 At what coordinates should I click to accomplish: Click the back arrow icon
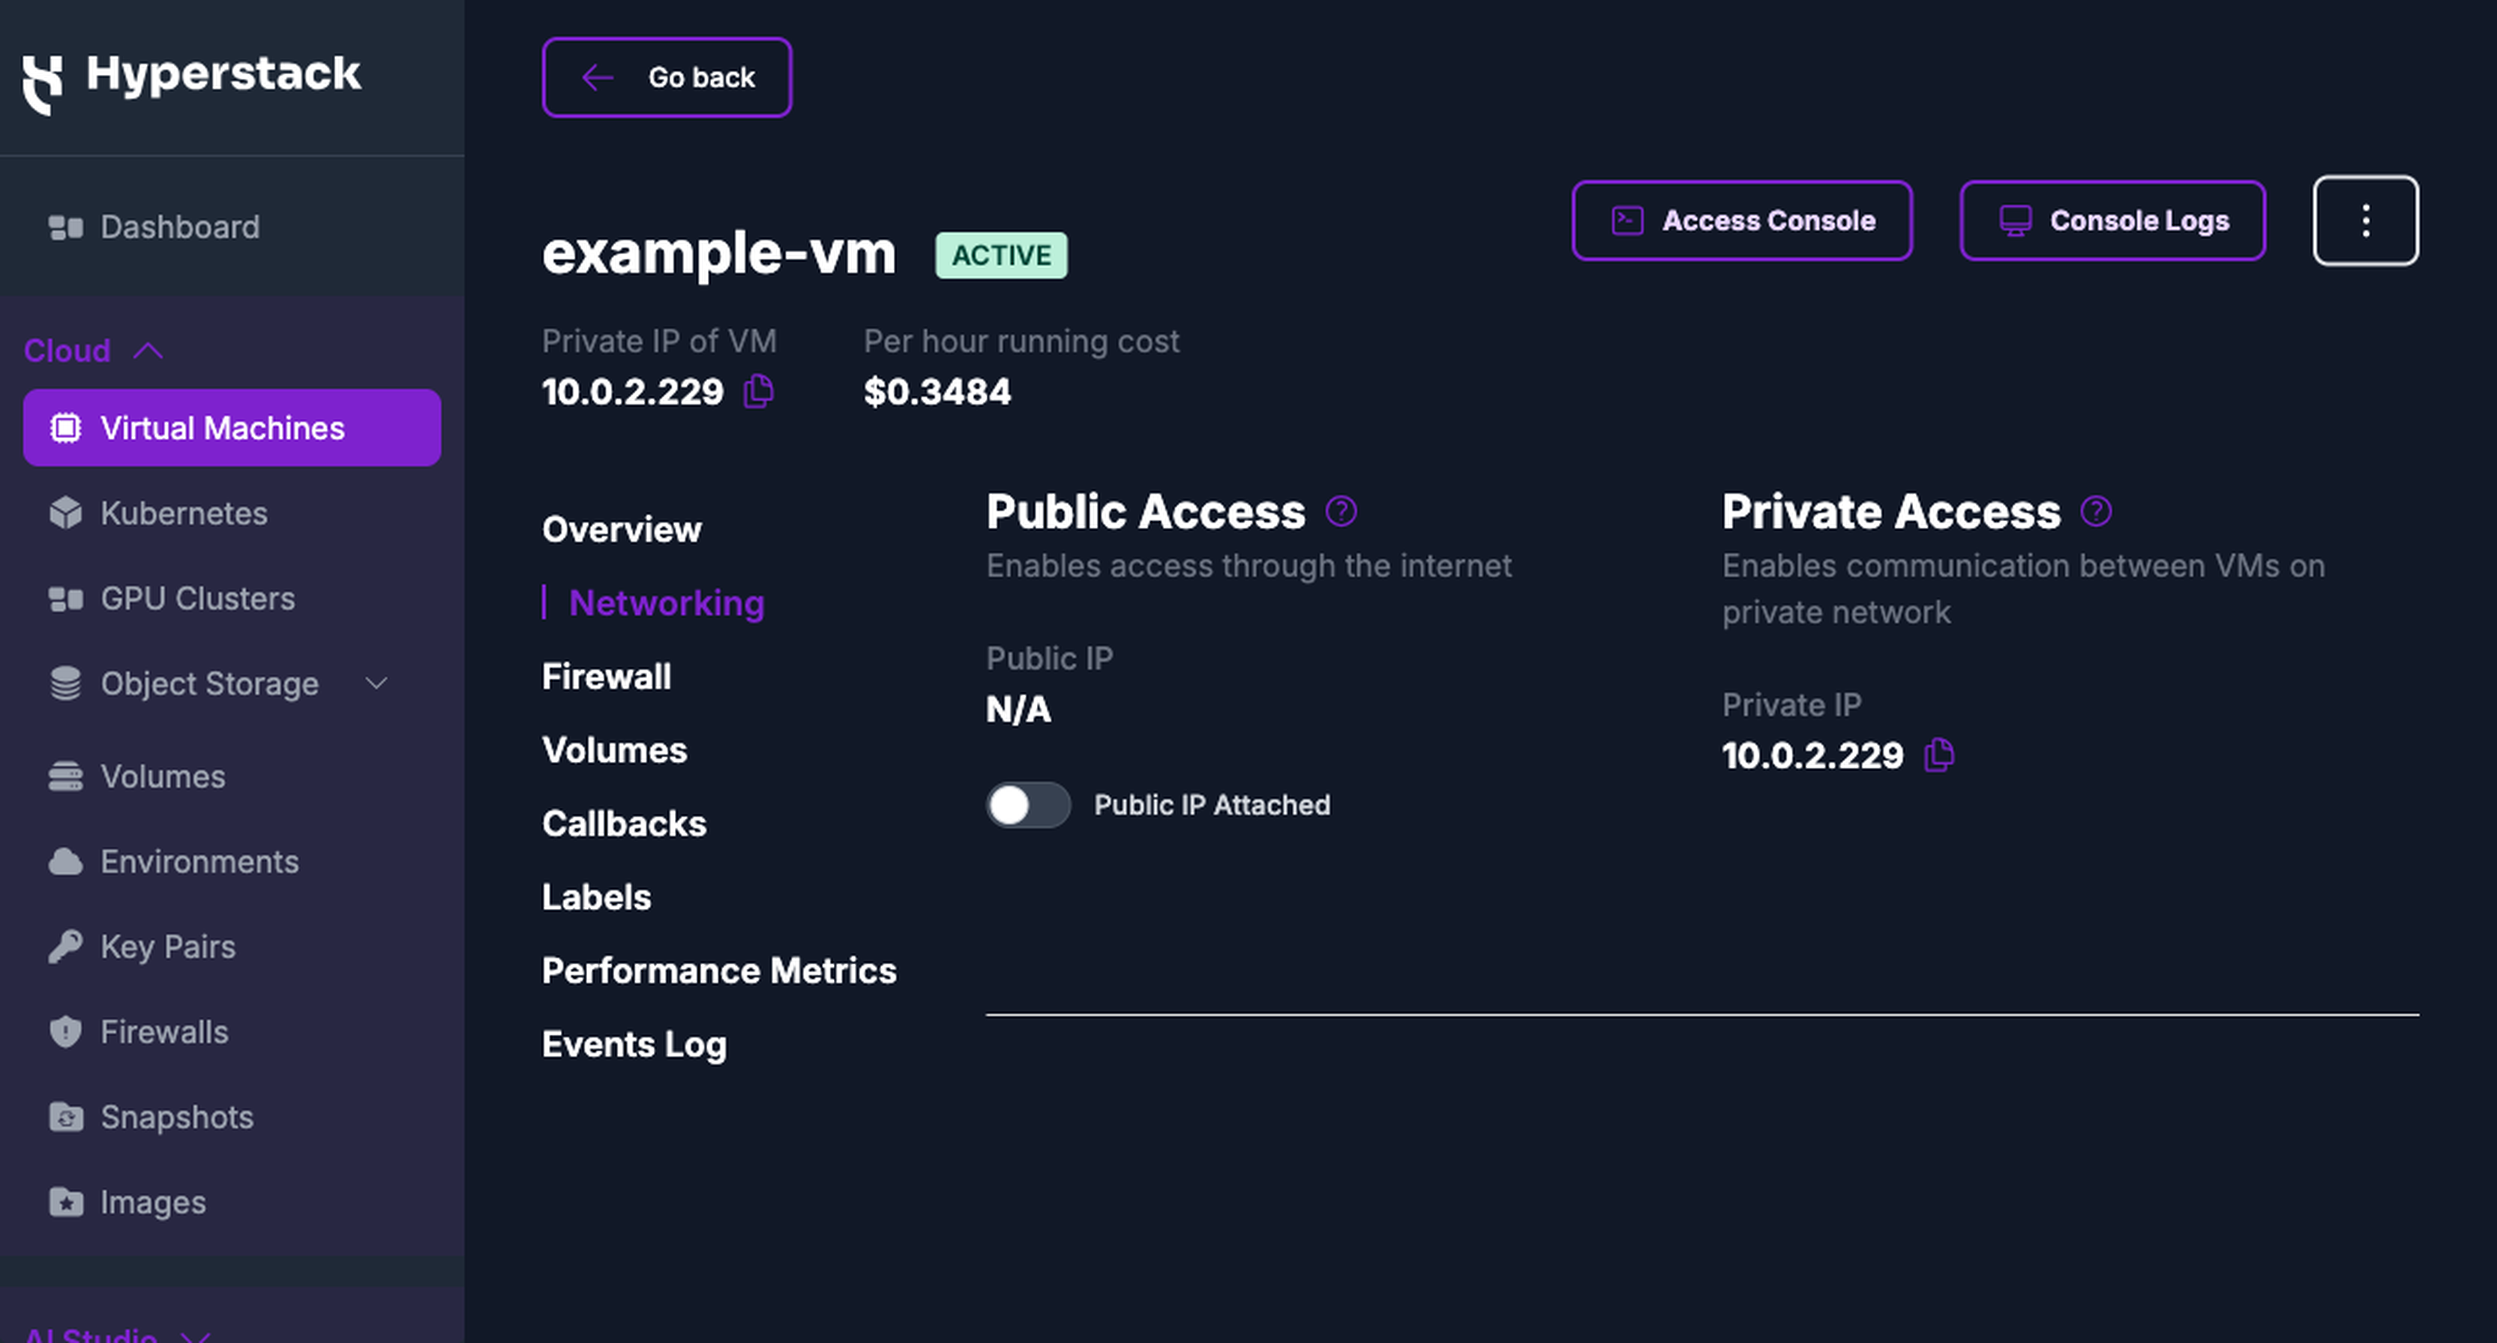(x=598, y=77)
